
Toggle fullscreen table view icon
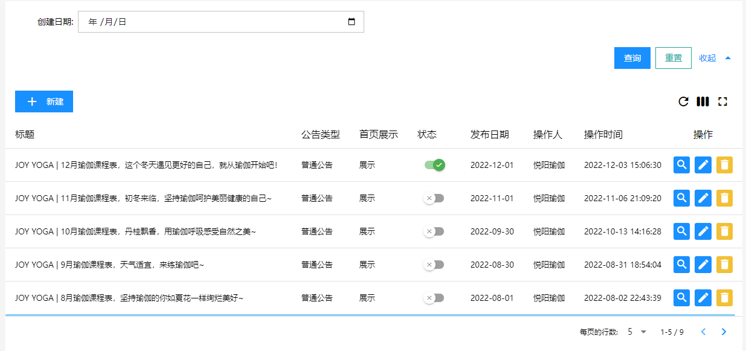pos(722,101)
